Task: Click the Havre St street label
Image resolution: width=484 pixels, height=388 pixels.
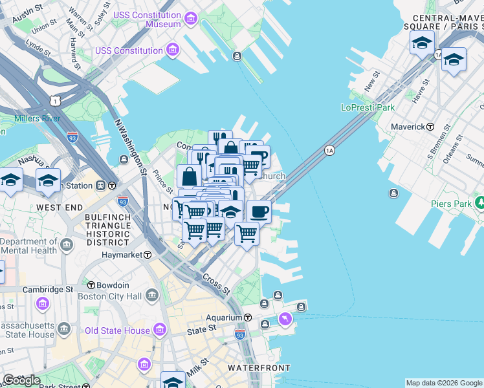Action: [x=421, y=91]
